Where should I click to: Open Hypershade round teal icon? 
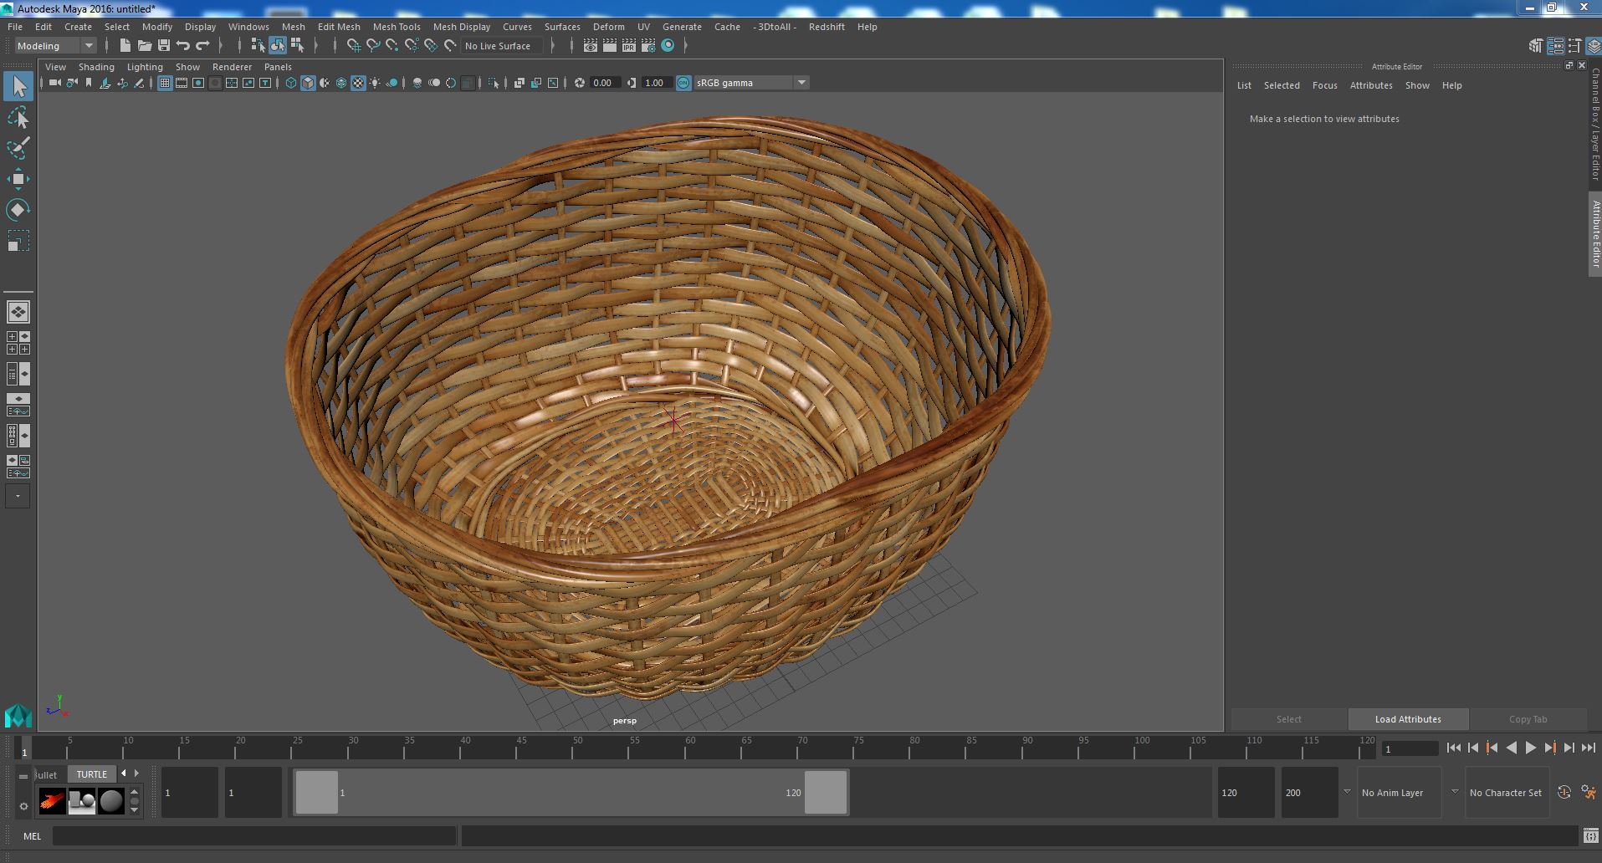(668, 46)
